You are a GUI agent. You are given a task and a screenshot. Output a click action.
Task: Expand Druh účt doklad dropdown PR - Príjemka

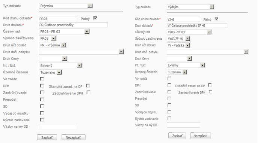pos(53,45)
